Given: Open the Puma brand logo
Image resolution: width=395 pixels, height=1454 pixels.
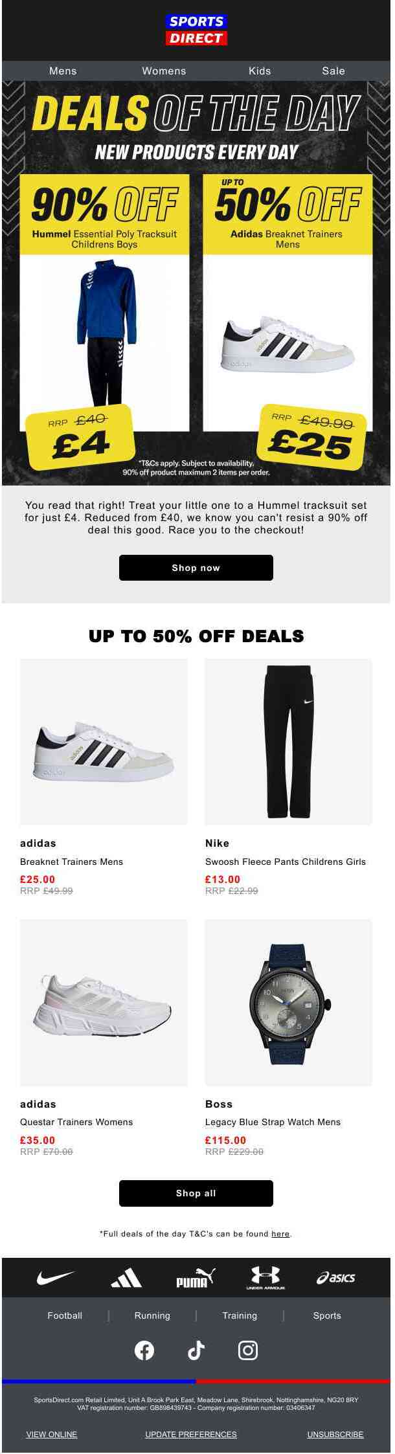Looking at the screenshot, I should pyautogui.click(x=196, y=1278).
